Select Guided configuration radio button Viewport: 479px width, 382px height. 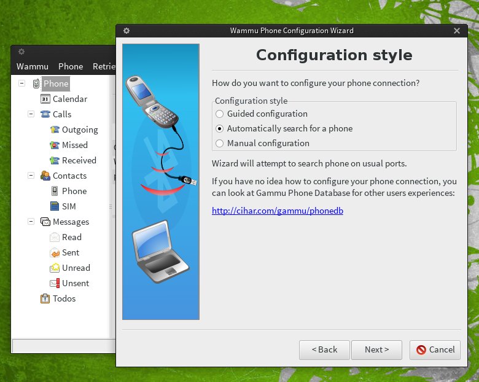pos(220,114)
